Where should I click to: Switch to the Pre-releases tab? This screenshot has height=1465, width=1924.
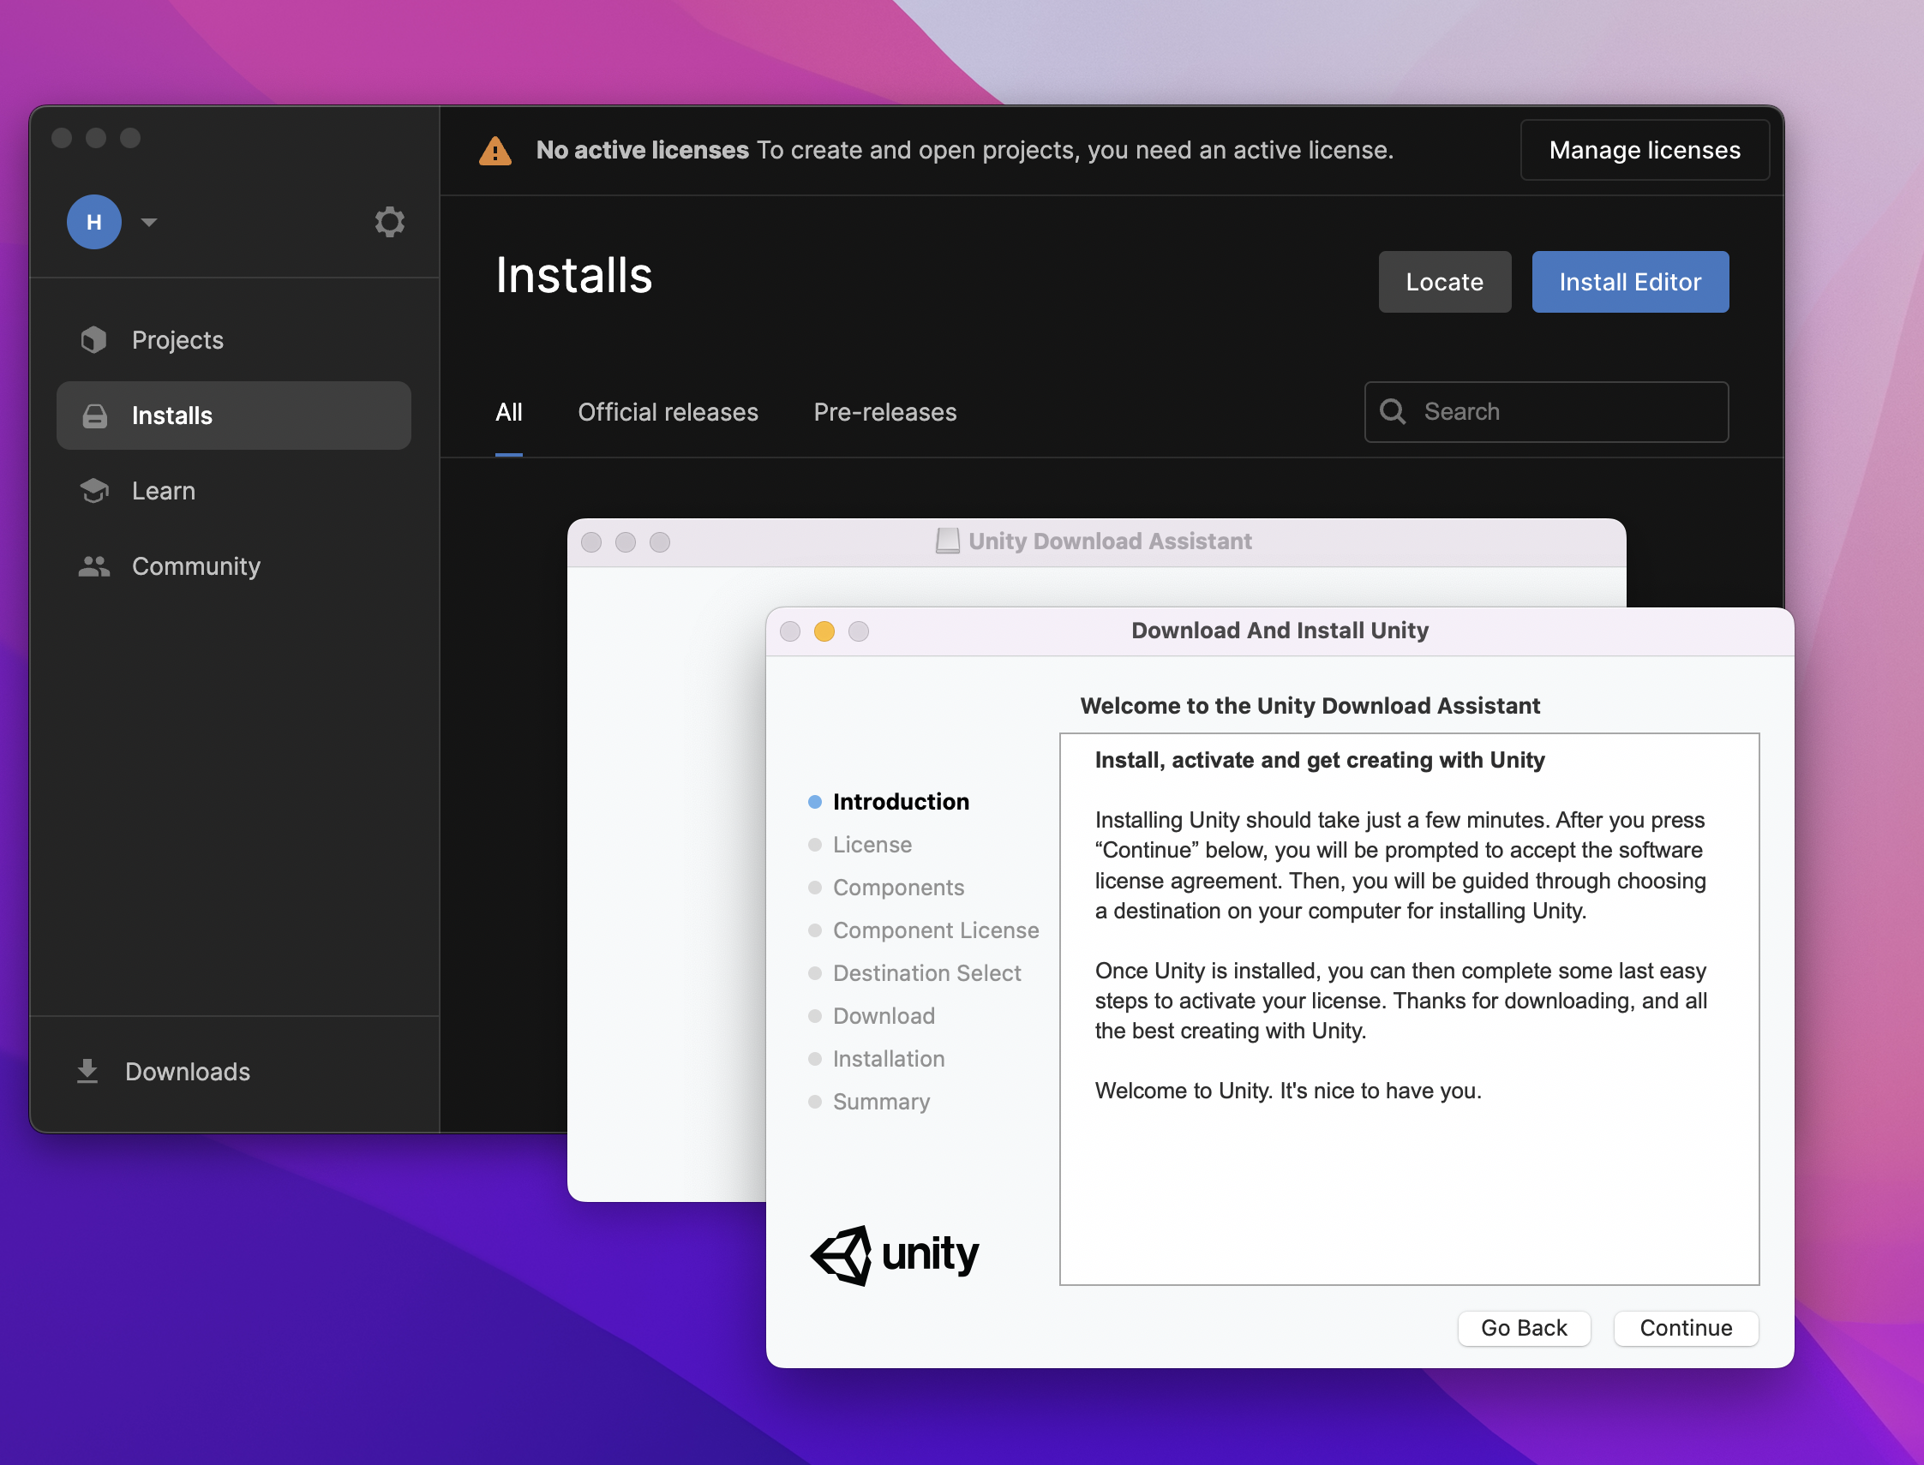(x=884, y=411)
